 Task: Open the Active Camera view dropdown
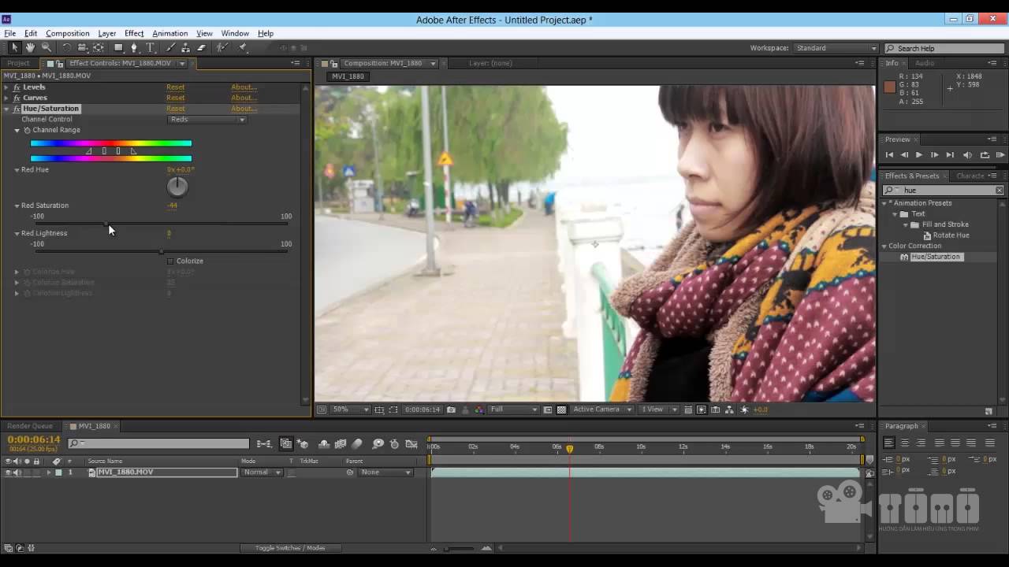[602, 409]
